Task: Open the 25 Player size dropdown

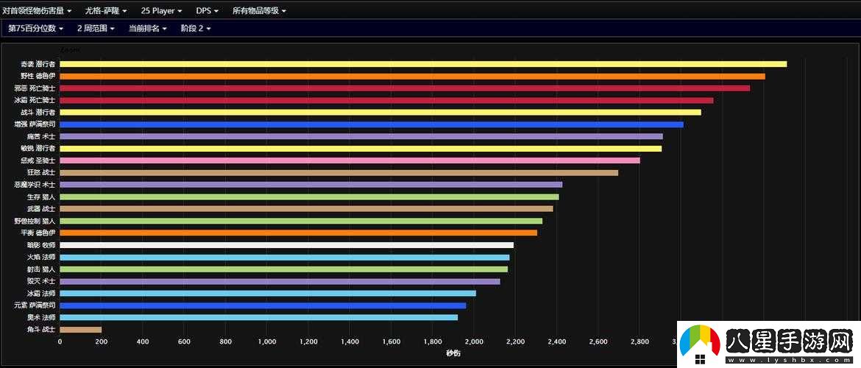Action: pos(163,11)
